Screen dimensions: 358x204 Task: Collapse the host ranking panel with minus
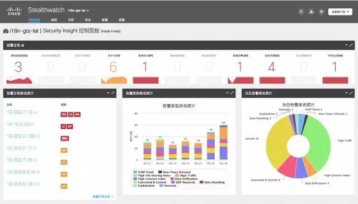[108, 93]
